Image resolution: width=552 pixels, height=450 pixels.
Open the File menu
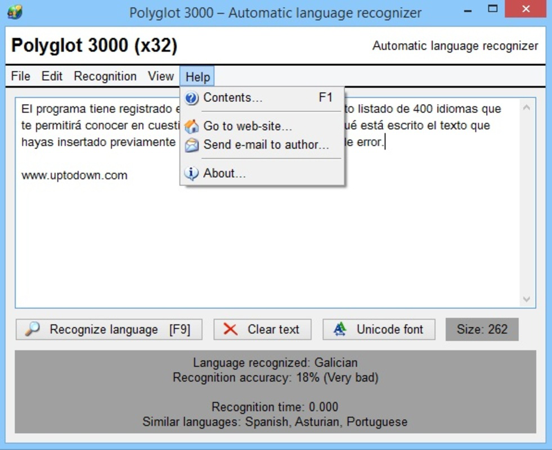[x=20, y=76]
